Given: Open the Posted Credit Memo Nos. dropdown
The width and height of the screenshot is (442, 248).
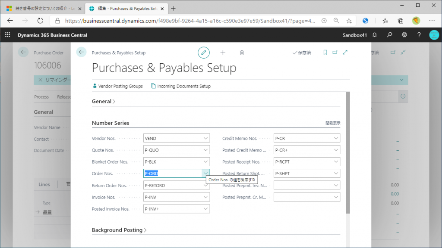Looking at the screenshot, I should point(336,150).
